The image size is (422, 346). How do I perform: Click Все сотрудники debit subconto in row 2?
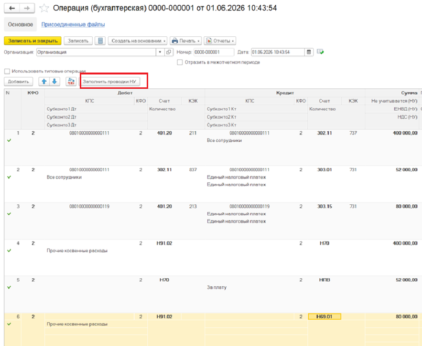64,178
